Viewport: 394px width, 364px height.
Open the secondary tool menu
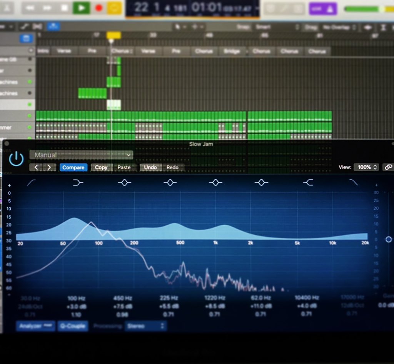coord(197,27)
